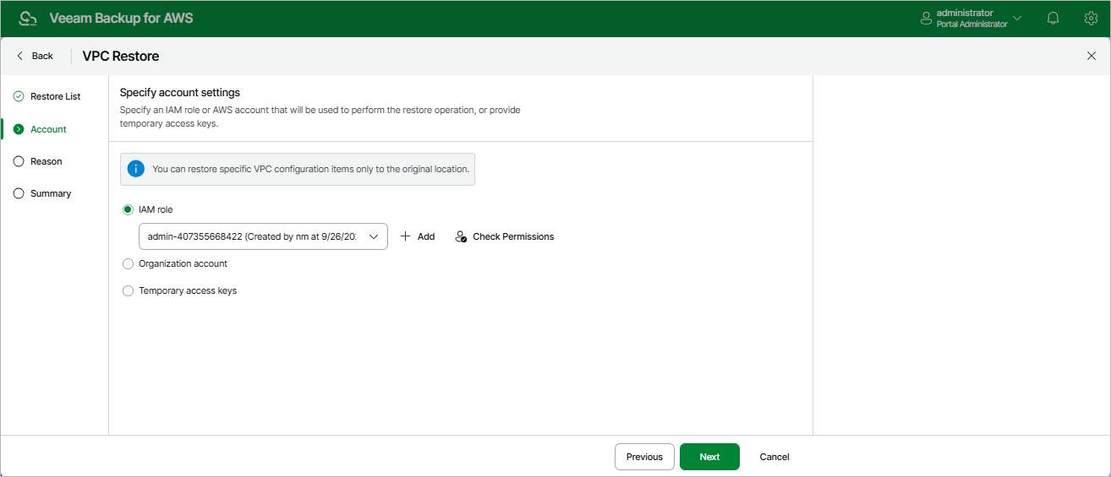Click the 'Specify account settings' heading

(x=180, y=93)
